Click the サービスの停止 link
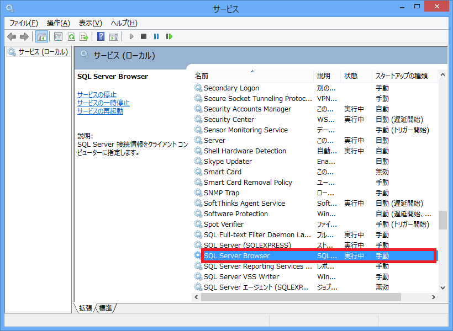Screen dimensions: 453x331 (97, 95)
